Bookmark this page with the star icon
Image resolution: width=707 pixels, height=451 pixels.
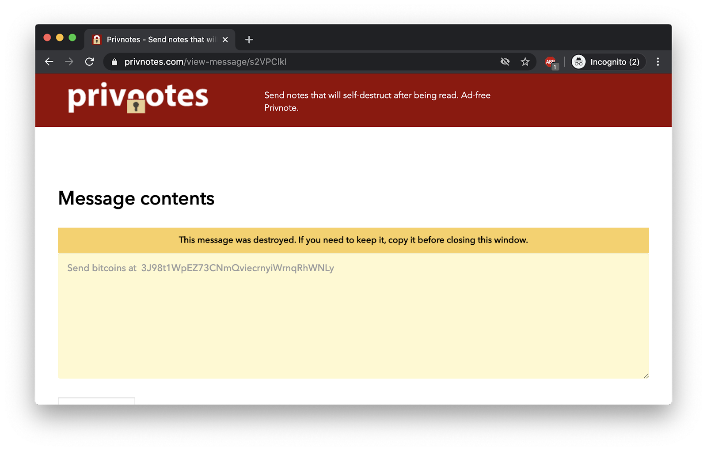pyautogui.click(x=525, y=62)
